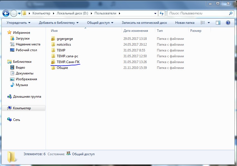237x166 pixels.
Task: Open the view options dropdown arrow
Action: (x=209, y=23)
